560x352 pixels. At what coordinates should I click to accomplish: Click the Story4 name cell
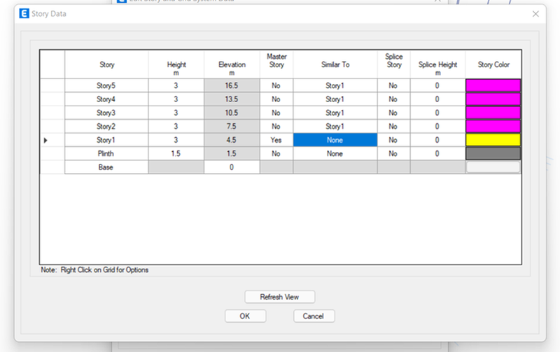(x=106, y=99)
